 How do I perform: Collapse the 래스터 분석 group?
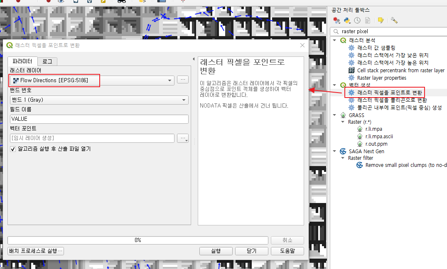coord(334,40)
